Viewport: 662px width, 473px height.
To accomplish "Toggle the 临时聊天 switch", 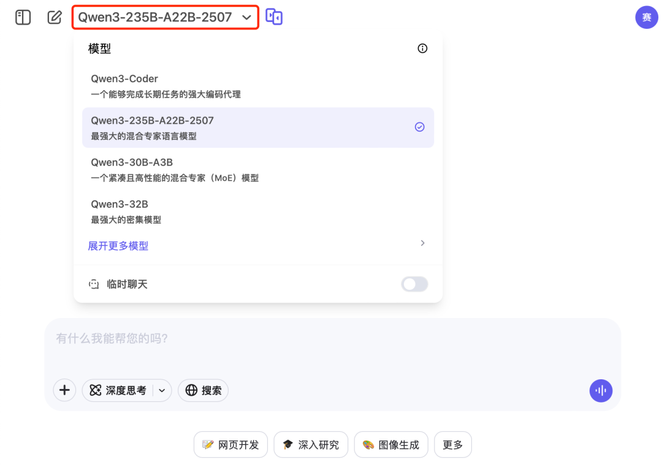I will pos(414,284).
